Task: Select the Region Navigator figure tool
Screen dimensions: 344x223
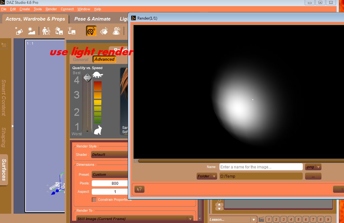Action: tap(116, 31)
